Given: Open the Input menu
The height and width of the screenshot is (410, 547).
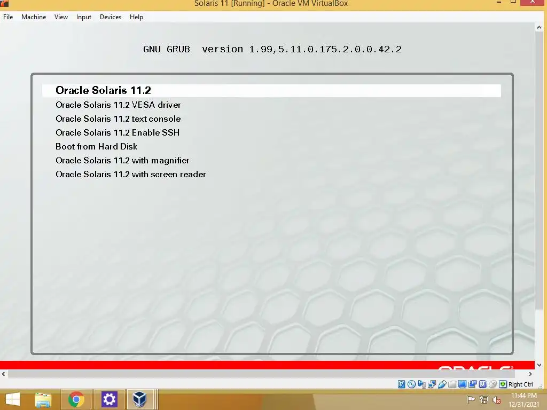Looking at the screenshot, I should pyautogui.click(x=84, y=17).
